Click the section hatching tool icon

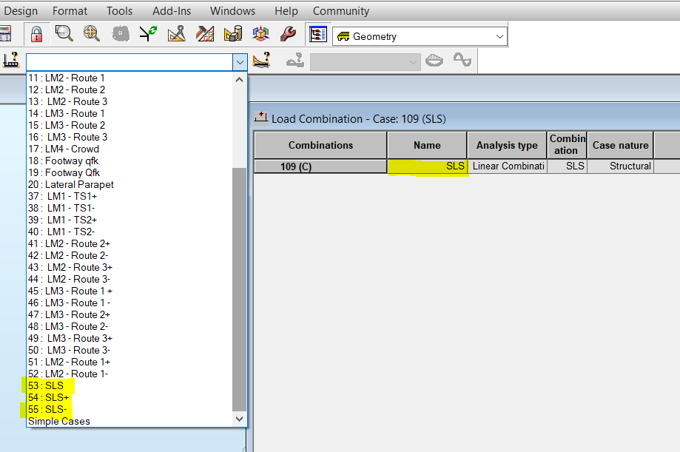point(205,33)
